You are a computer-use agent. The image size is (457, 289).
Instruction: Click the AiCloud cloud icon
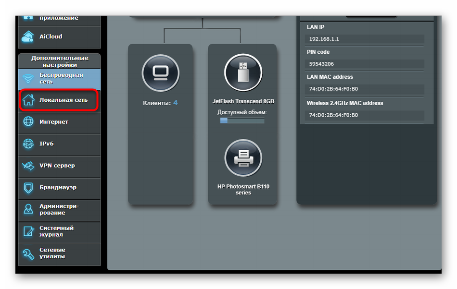28,37
